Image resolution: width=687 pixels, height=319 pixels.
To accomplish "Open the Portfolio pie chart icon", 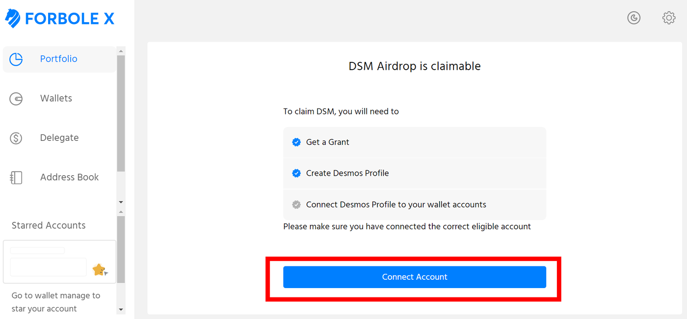I will pyautogui.click(x=16, y=59).
